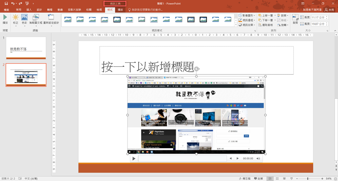This screenshot has width=338, height=181.
Task: Click the Save icon in quick access toolbar
Action: coord(6,3)
